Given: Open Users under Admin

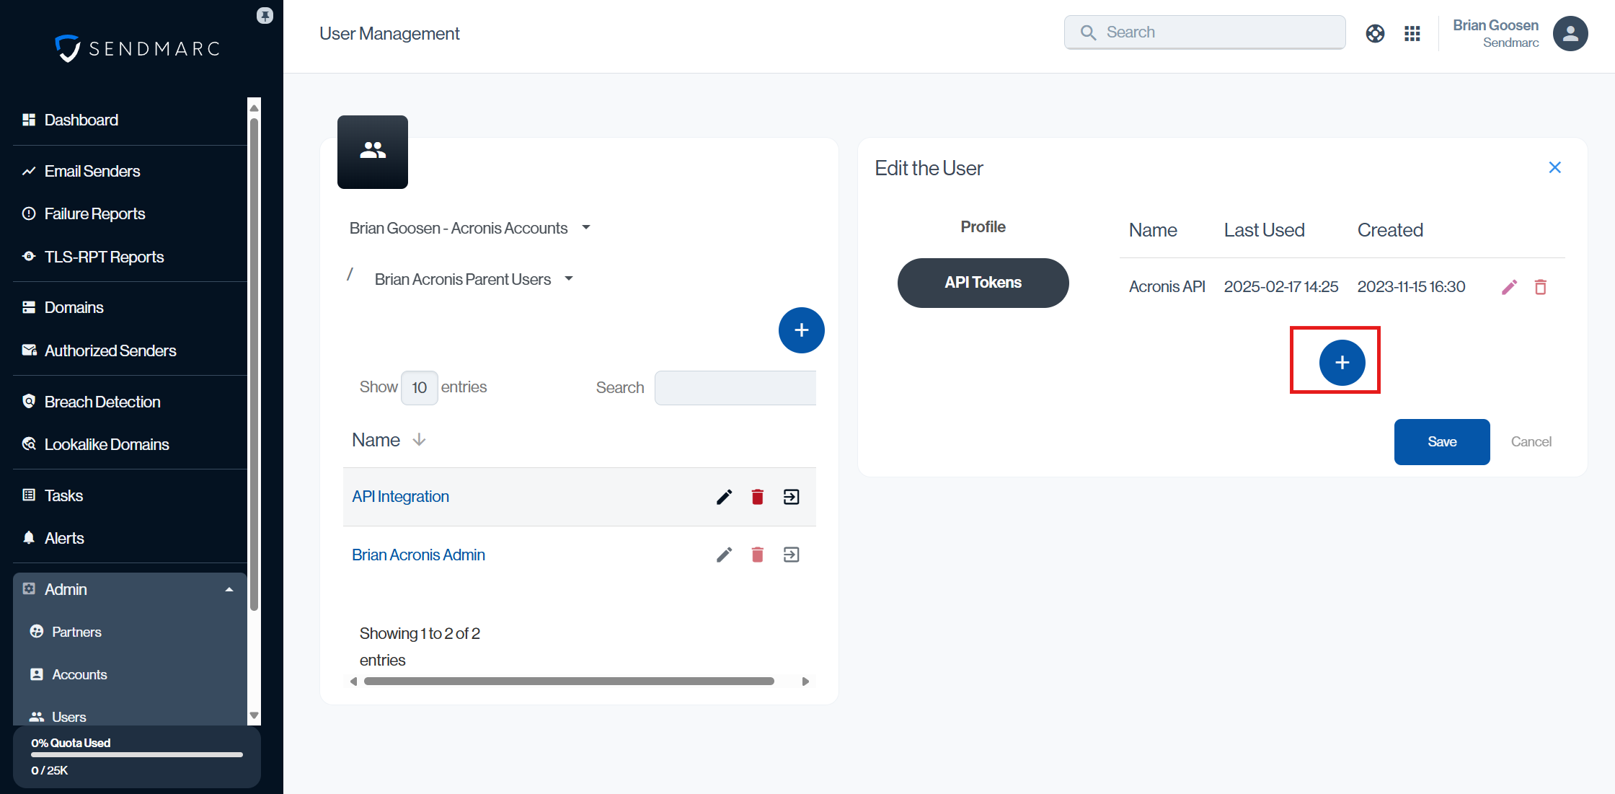Looking at the screenshot, I should pyautogui.click(x=68, y=717).
